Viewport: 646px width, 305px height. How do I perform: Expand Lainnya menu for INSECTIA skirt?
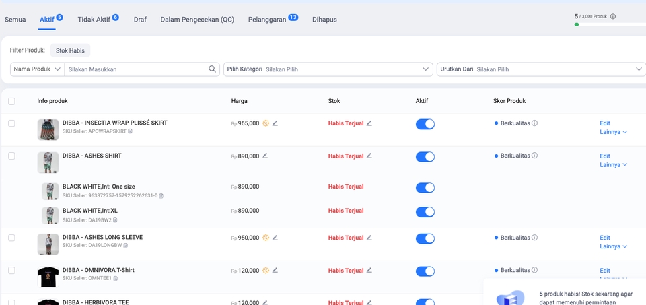pyautogui.click(x=614, y=132)
